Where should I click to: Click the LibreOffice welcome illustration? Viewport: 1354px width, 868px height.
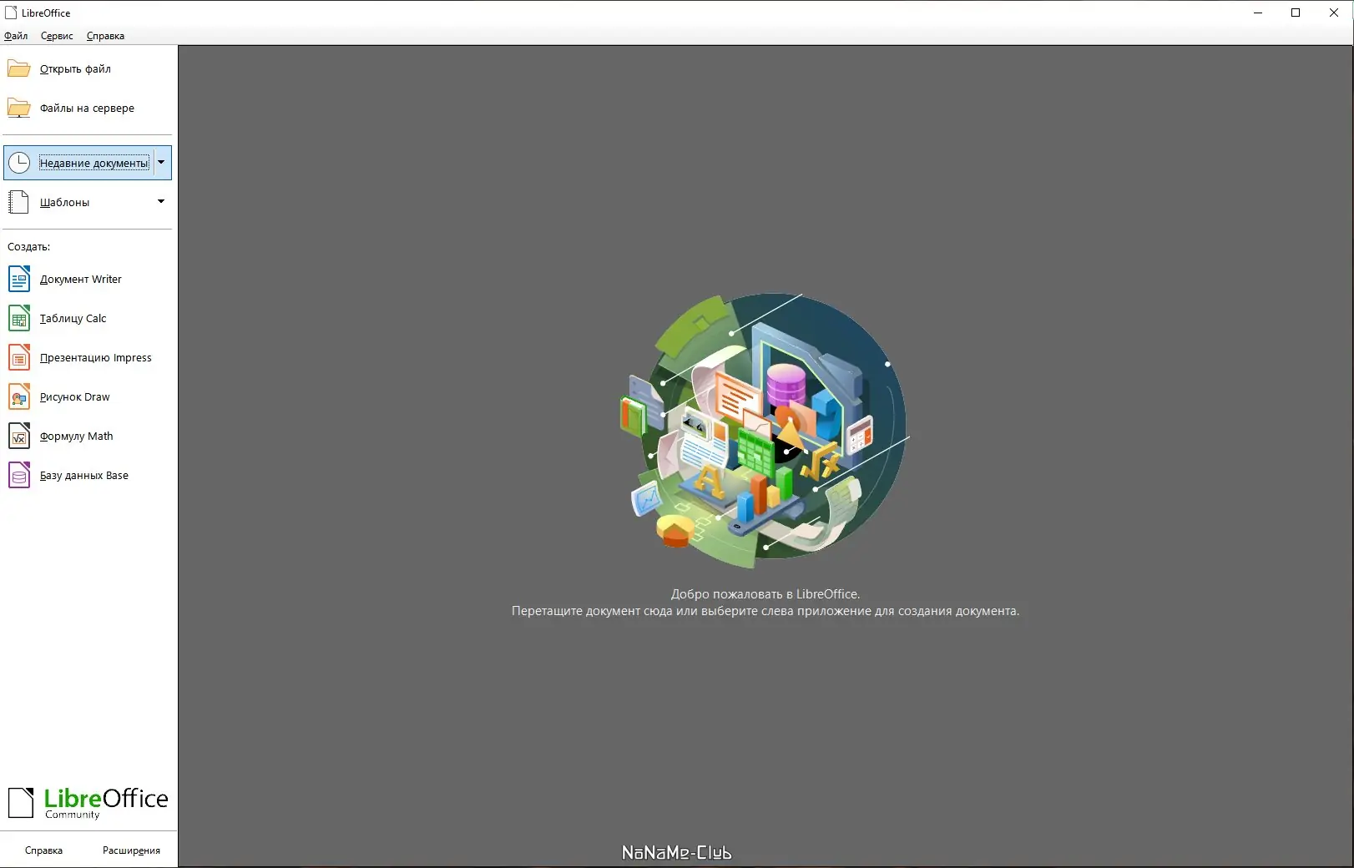pos(765,431)
